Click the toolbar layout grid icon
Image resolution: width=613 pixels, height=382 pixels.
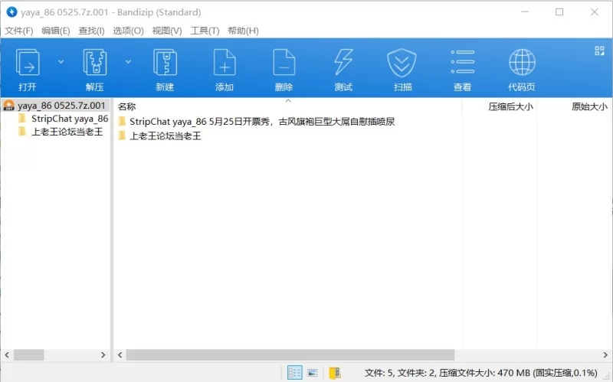click(599, 51)
